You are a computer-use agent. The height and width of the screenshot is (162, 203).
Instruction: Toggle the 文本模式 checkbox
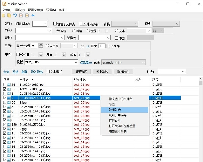(x=48, y=71)
